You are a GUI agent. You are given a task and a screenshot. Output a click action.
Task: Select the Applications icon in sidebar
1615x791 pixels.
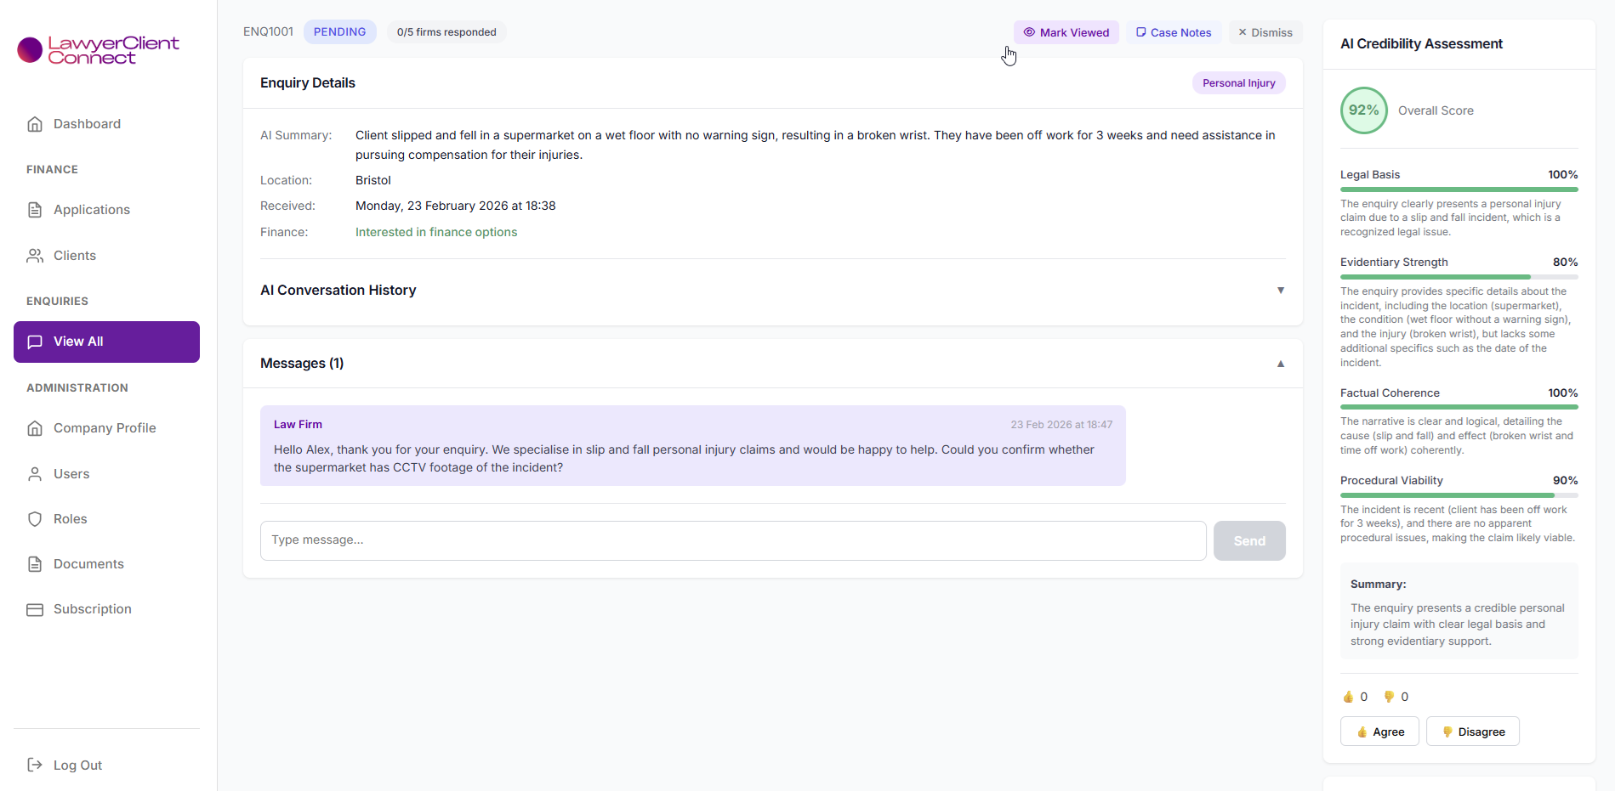click(x=35, y=209)
